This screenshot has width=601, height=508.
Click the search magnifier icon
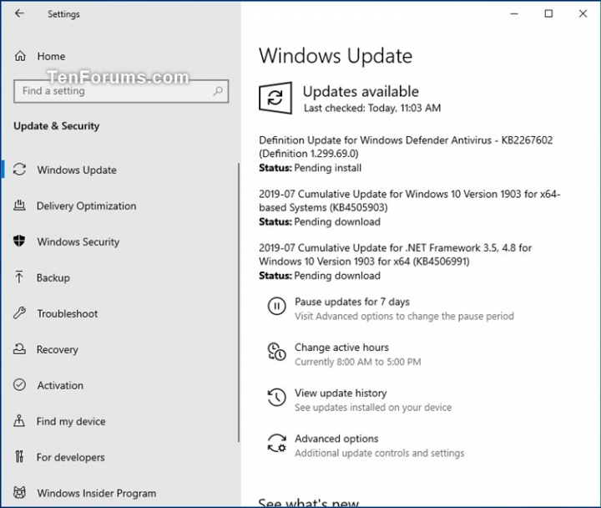click(218, 91)
